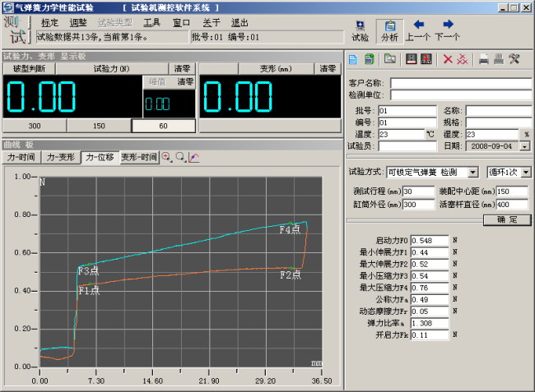Open the 工具 menu
This screenshot has width=535, height=392.
[151, 23]
